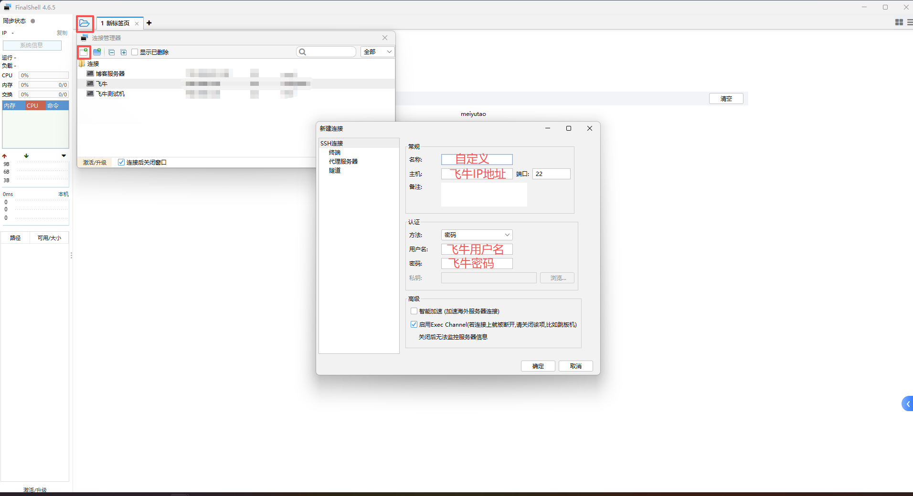Open the authentication 方法 dropdown
This screenshot has width=913, height=496.
click(x=477, y=235)
